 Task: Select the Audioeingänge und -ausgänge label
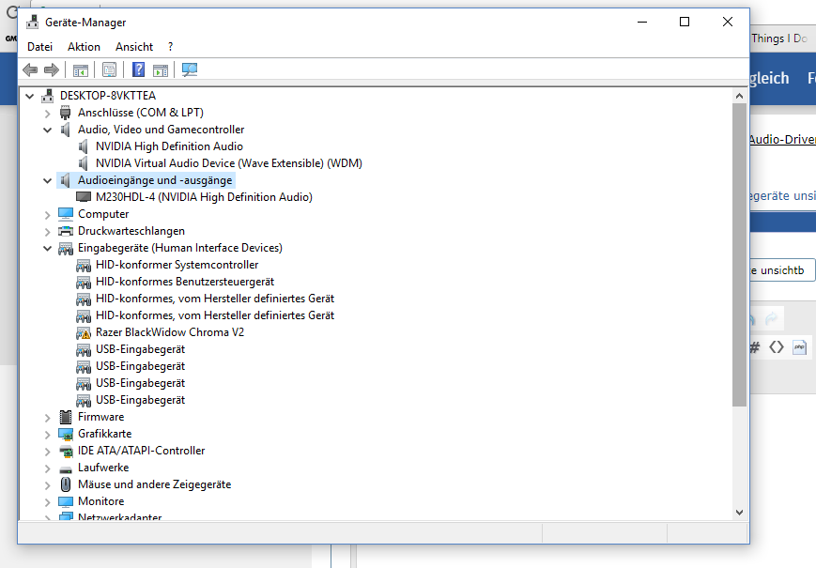tap(155, 180)
